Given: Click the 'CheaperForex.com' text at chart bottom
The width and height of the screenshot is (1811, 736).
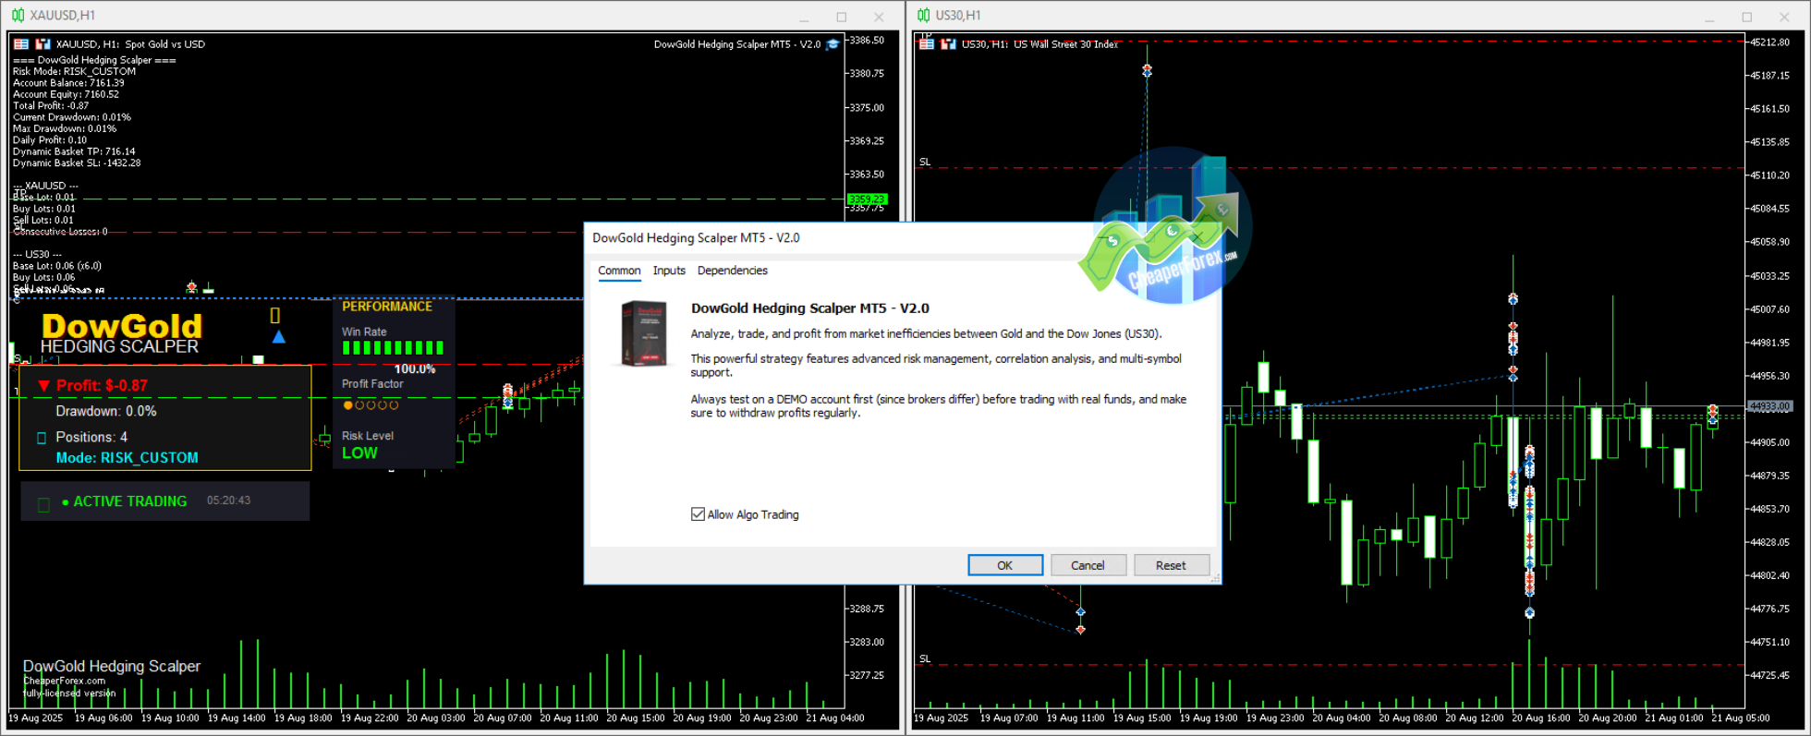Looking at the screenshot, I should click(x=64, y=681).
